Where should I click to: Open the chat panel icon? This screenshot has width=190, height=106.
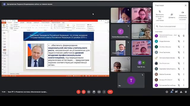tap(176, 92)
